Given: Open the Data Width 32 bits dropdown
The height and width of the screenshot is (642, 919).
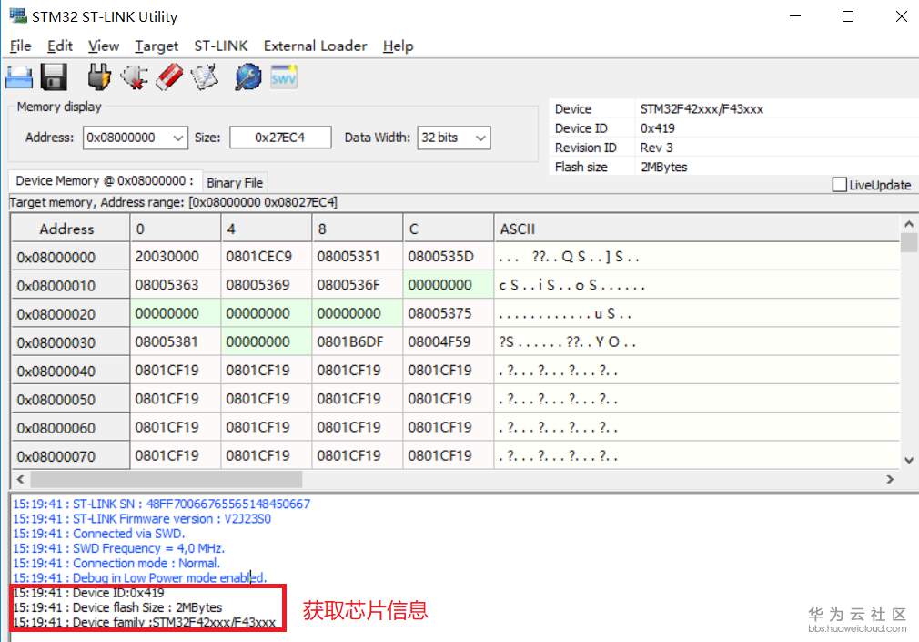Looking at the screenshot, I should (454, 138).
